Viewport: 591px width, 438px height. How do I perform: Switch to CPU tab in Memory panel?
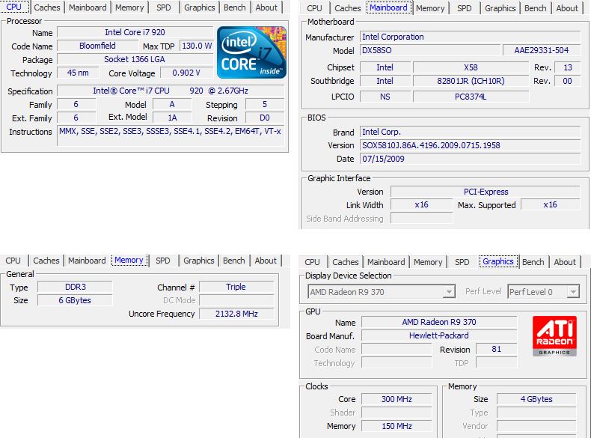(x=13, y=261)
